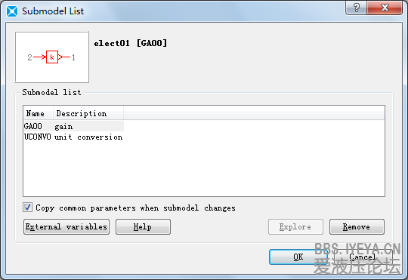Remove the selected submodel
The height and width of the screenshot is (280, 408).
coord(357,226)
